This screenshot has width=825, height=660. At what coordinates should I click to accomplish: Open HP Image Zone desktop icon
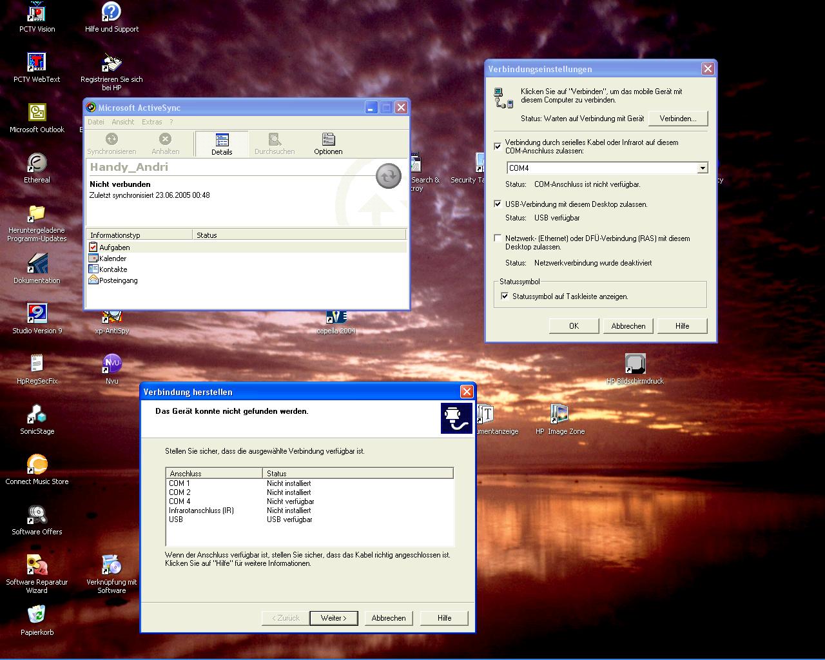[559, 420]
